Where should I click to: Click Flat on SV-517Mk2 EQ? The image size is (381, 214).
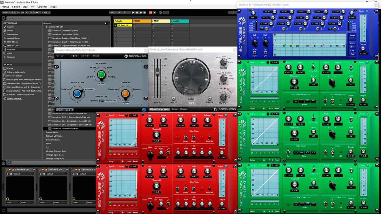[x=352, y=54]
